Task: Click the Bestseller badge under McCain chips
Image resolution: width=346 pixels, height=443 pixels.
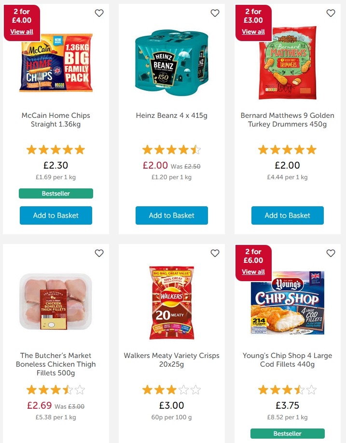Action: (x=55, y=193)
